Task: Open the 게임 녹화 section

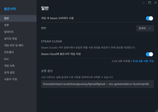Action: click(x=18, y=66)
